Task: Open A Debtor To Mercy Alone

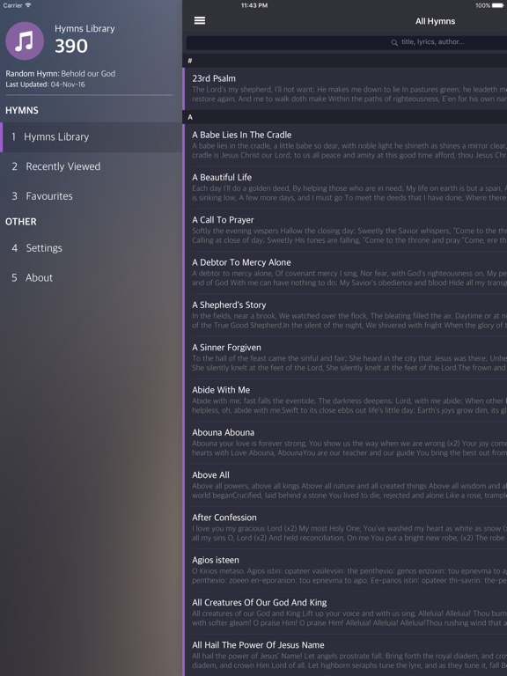Action: [345, 273]
